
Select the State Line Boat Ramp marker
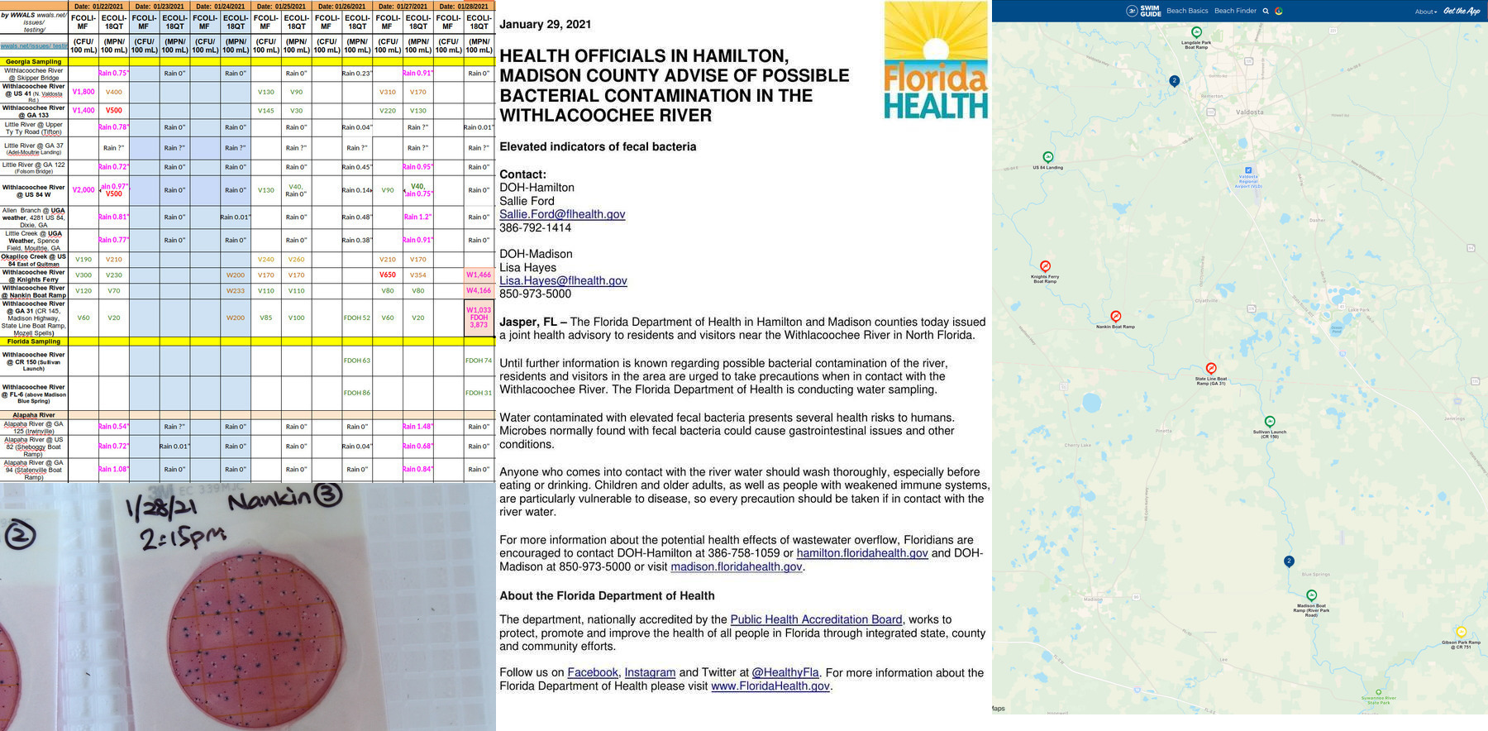(x=1211, y=368)
